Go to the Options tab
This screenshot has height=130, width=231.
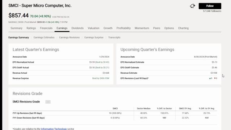click(169, 28)
